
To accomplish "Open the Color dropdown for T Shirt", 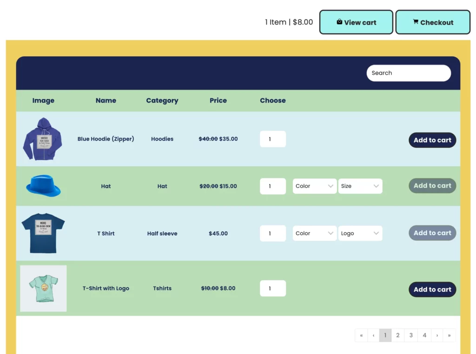I will tap(314, 233).
